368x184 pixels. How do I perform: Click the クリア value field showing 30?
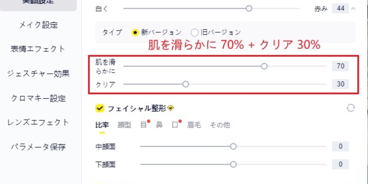pos(340,84)
